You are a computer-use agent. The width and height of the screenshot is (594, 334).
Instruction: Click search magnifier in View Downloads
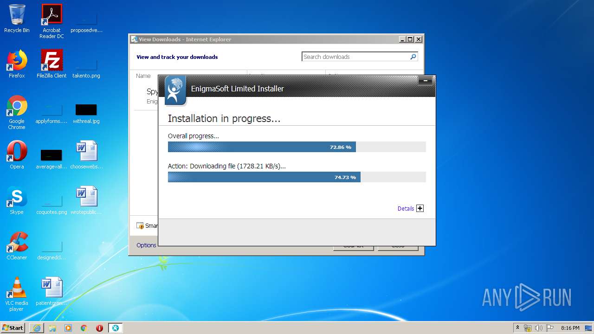[413, 57]
